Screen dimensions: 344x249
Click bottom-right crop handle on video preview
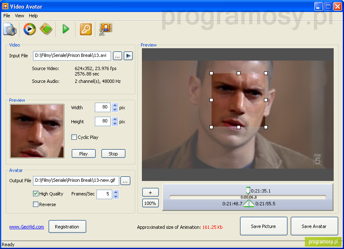pos(266,127)
